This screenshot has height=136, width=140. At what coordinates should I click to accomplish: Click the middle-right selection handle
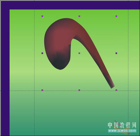coord(116,53)
